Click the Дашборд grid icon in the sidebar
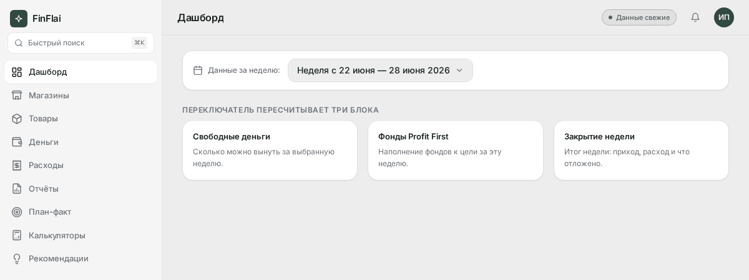 (17, 72)
